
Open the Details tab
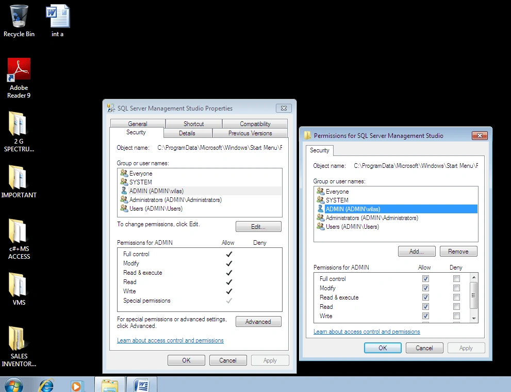pos(187,133)
